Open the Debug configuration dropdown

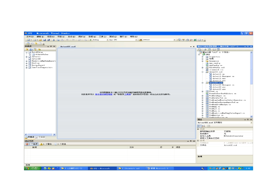coord(107,40)
